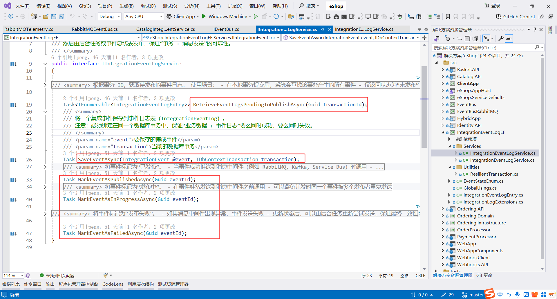Open the 错误列表 bottom panel tab
The height and width of the screenshot is (299, 557).
[x=11, y=284]
